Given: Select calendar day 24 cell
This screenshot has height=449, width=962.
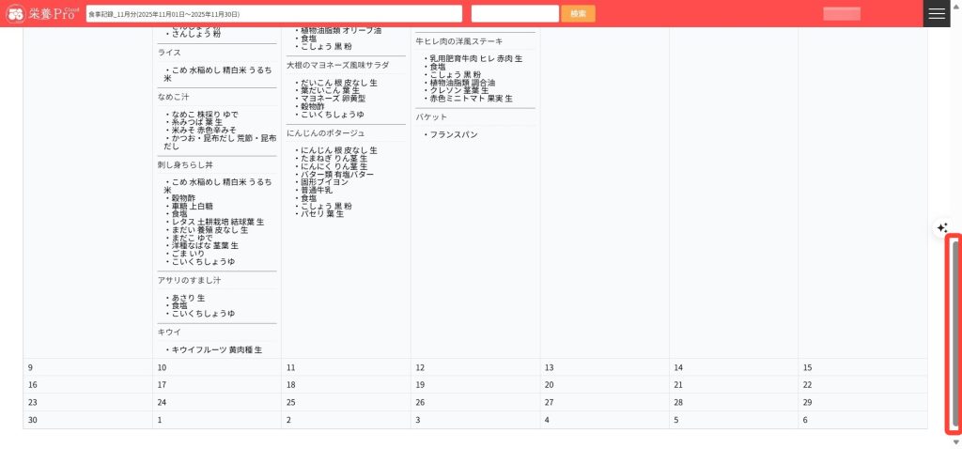Looking at the screenshot, I should point(216,402).
